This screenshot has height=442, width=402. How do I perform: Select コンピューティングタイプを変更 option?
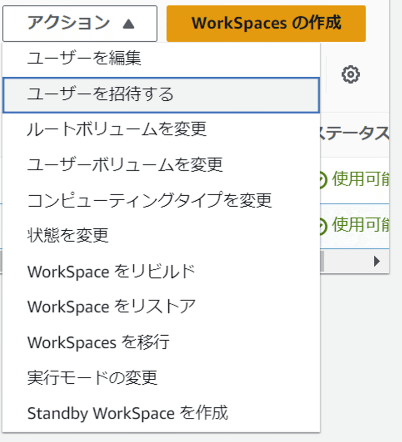tap(161, 200)
